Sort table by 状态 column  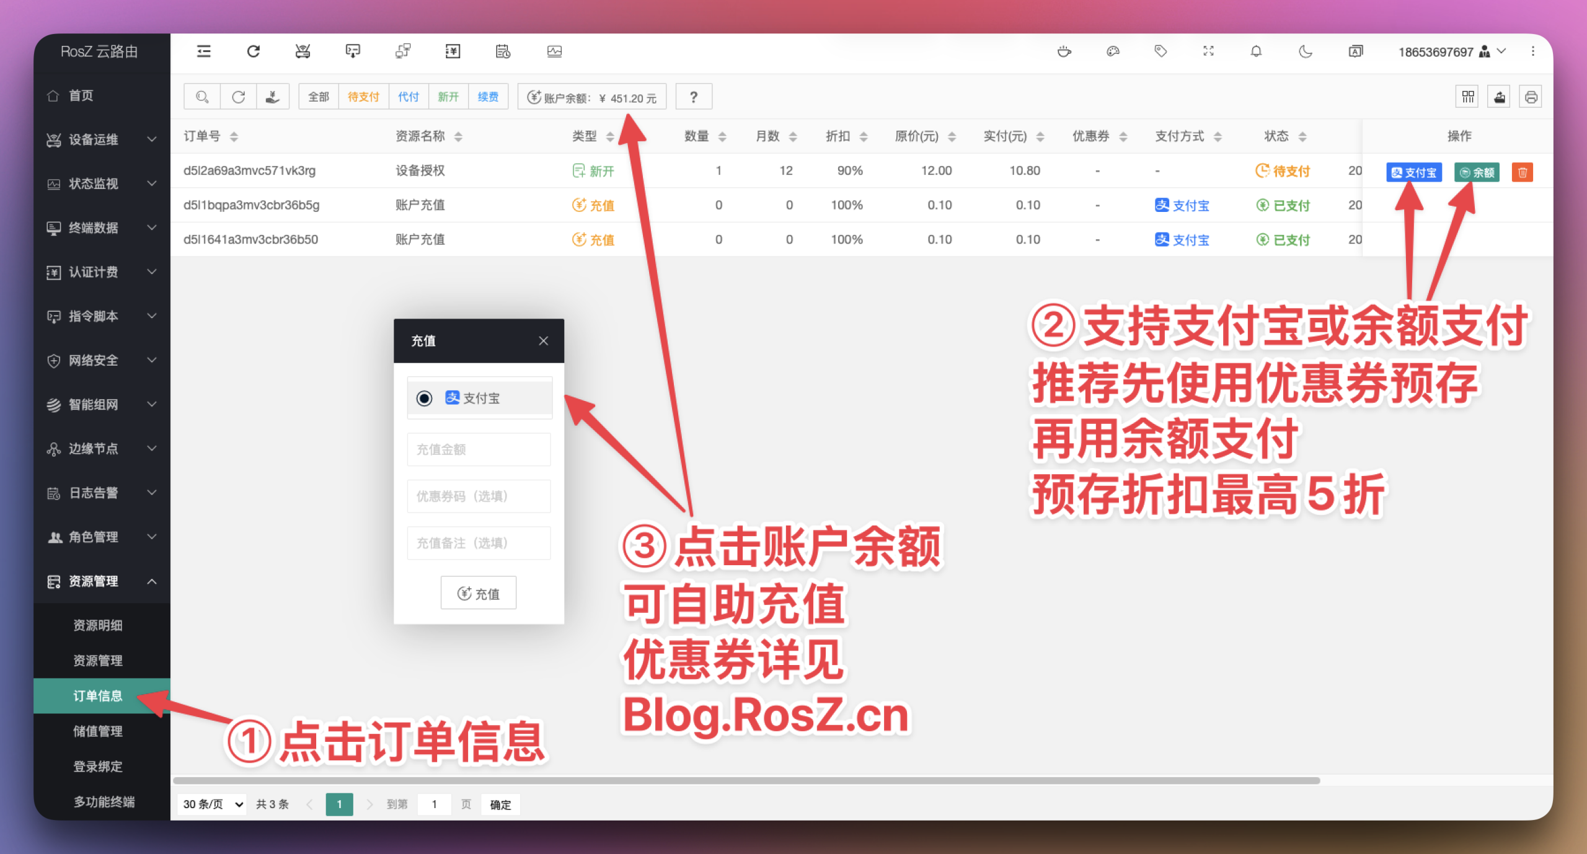click(1302, 137)
